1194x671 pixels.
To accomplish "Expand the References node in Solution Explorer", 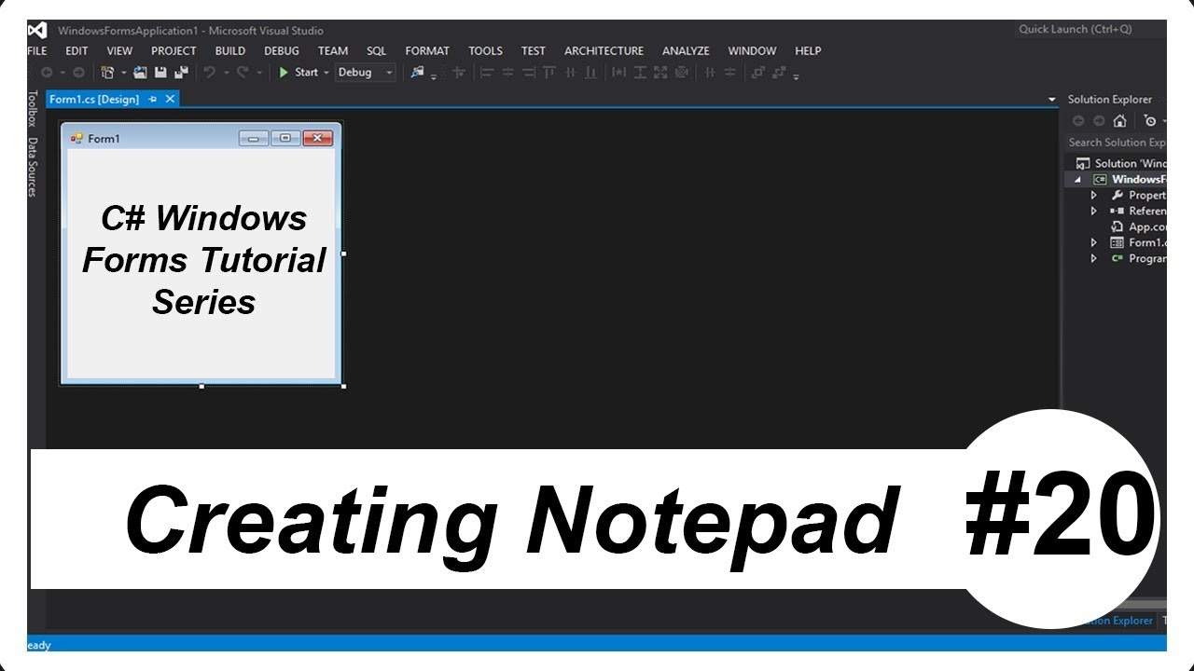I will point(1094,212).
